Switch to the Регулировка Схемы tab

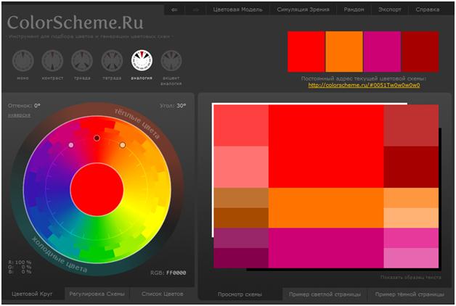(97, 294)
